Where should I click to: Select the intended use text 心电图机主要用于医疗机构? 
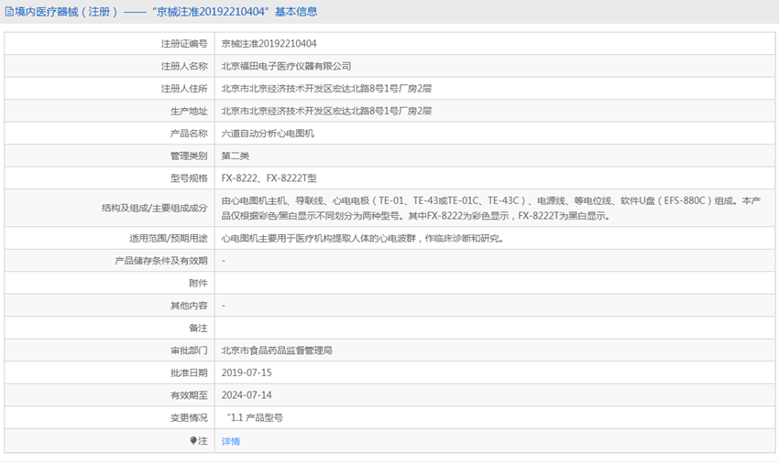363,238
